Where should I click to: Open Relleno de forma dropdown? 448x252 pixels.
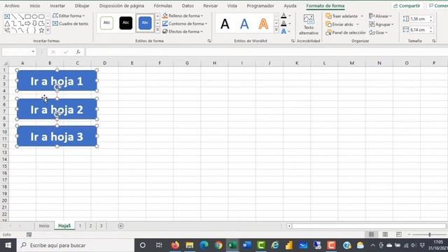183,15
